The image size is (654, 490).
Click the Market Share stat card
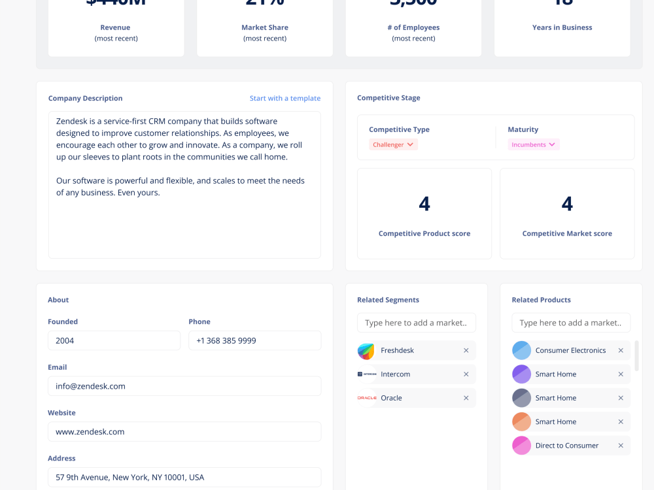[265, 27]
